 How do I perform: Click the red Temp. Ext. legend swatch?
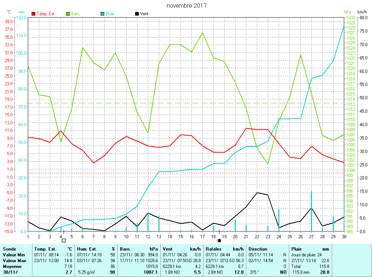point(34,14)
